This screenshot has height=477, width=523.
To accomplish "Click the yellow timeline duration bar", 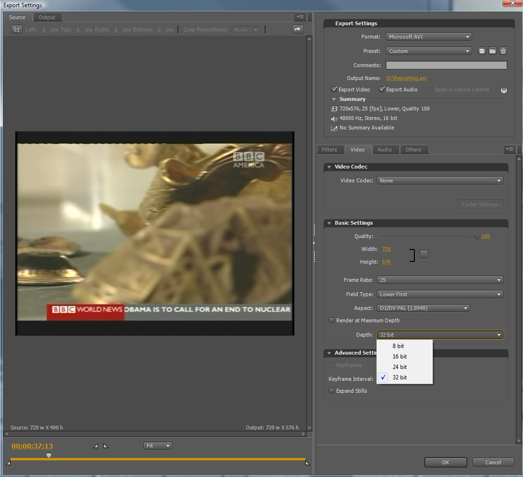I will pos(158,459).
